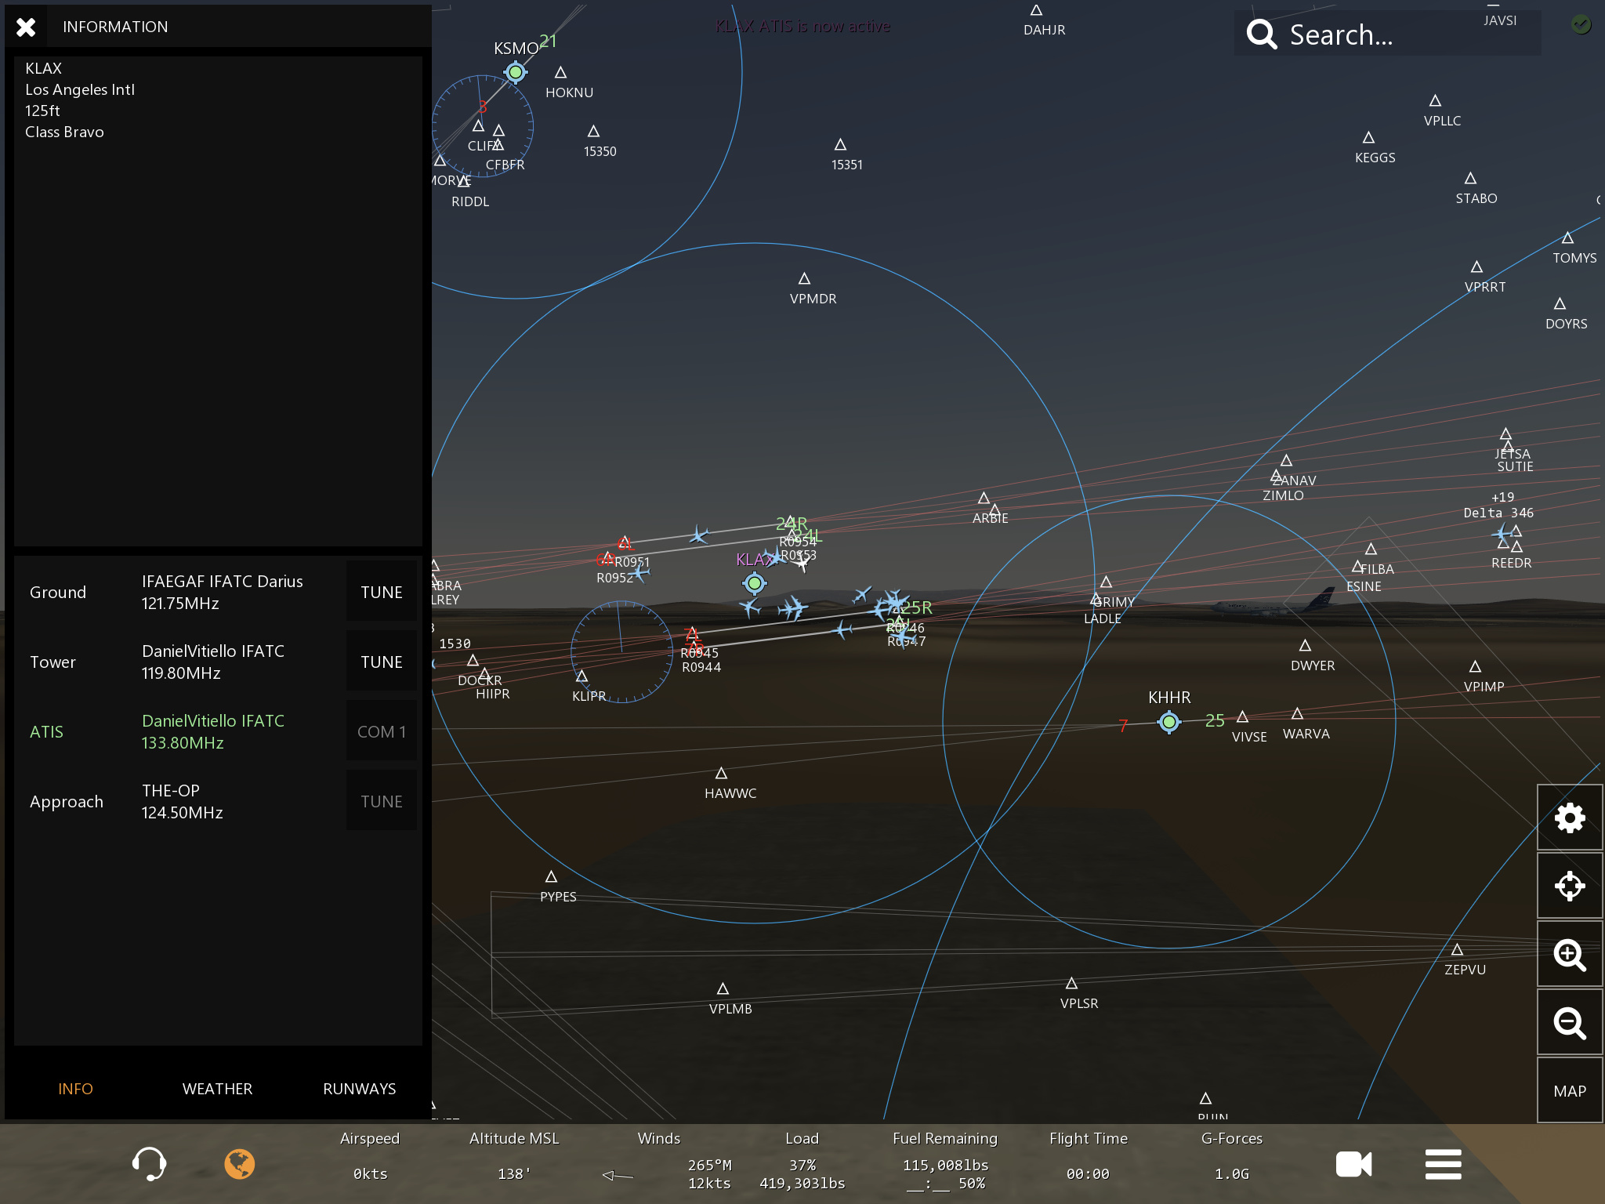Open the camera view icon
The image size is (1605, 1204).
pyautogui.click(x=1353, y=1164)
